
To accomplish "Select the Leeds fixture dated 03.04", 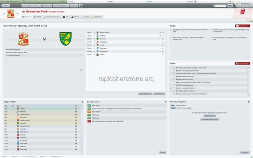I will pos(125,45).
